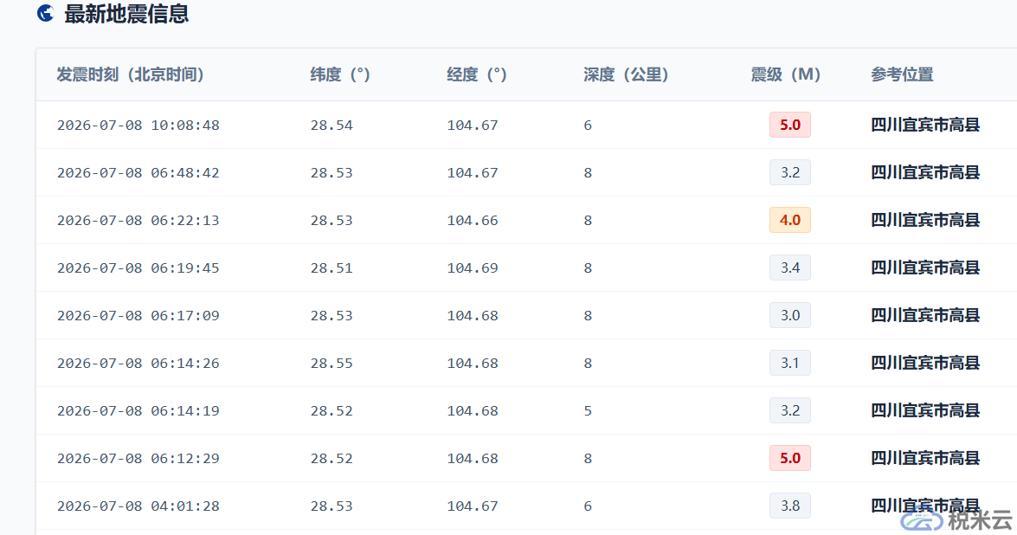Click latitude 28.51 in the 06:19:45 row
Screen dimensions: 1017x535
pyautogui.click(x=331, y=267)
